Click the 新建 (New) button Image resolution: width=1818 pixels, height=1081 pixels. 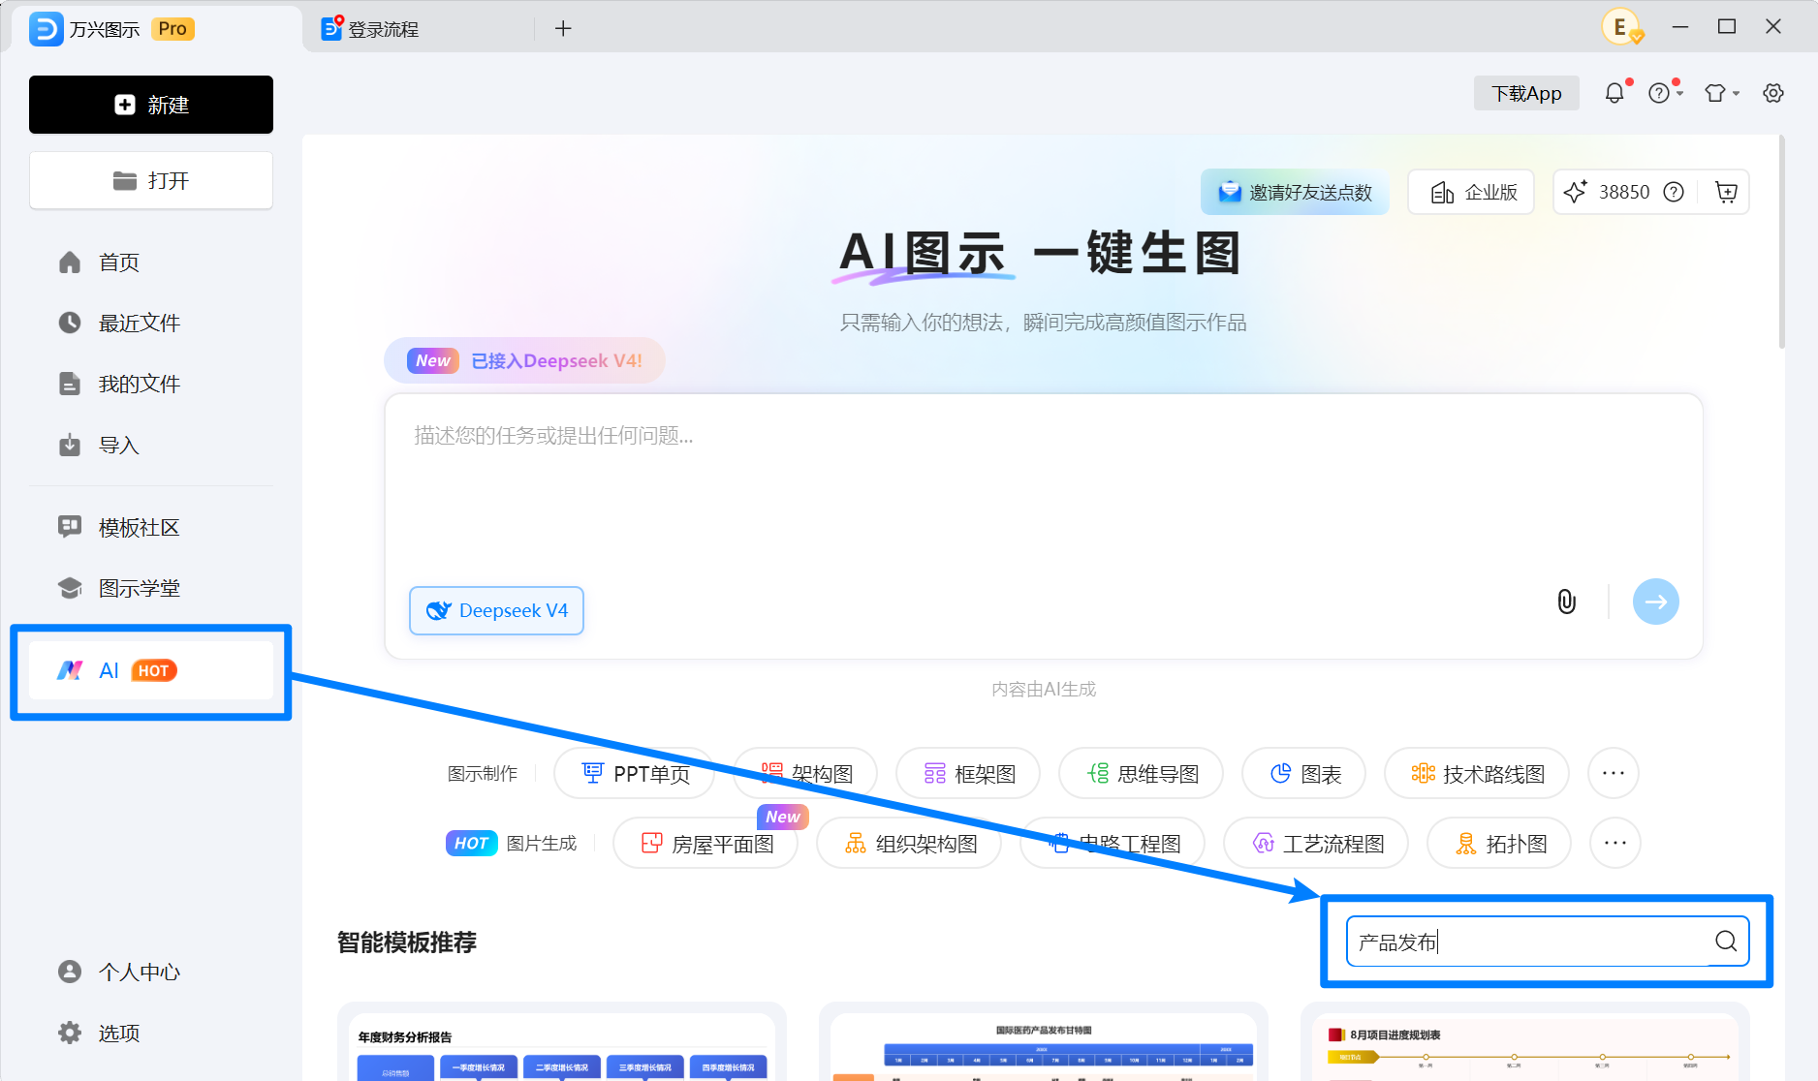pos(151,105)
